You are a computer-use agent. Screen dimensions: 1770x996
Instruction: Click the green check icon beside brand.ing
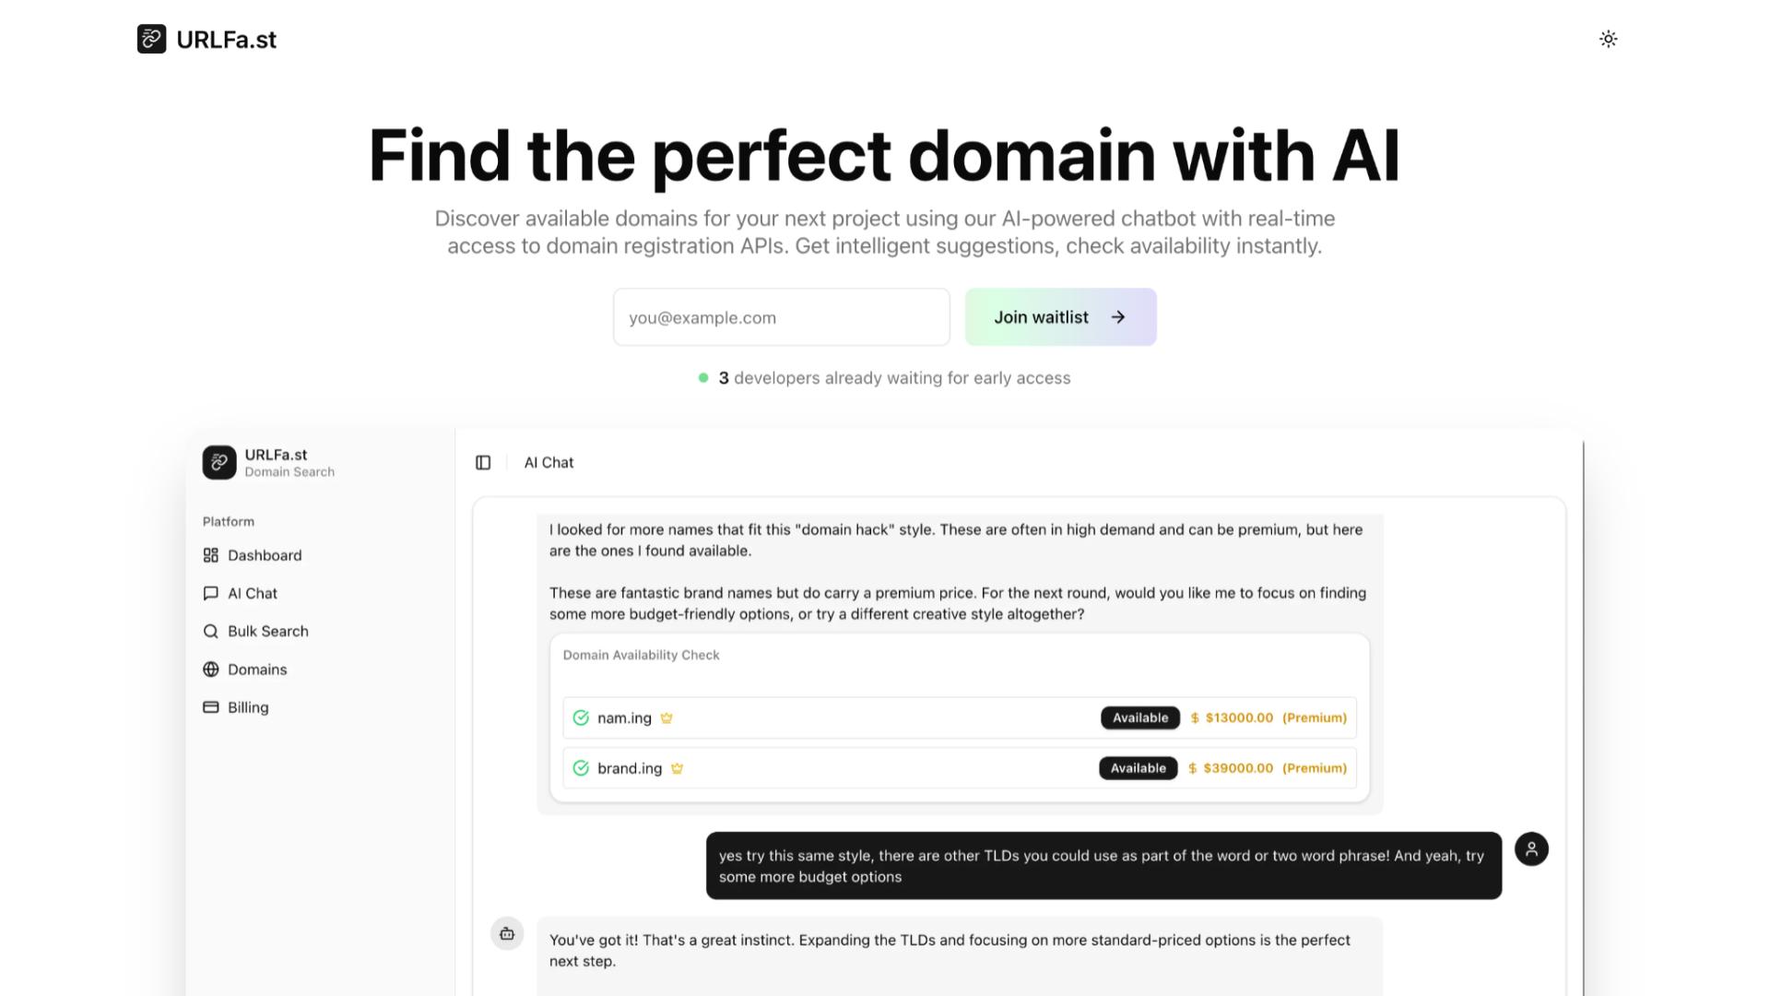(581, 767)
